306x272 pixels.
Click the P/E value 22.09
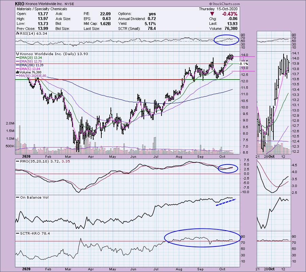105,14
